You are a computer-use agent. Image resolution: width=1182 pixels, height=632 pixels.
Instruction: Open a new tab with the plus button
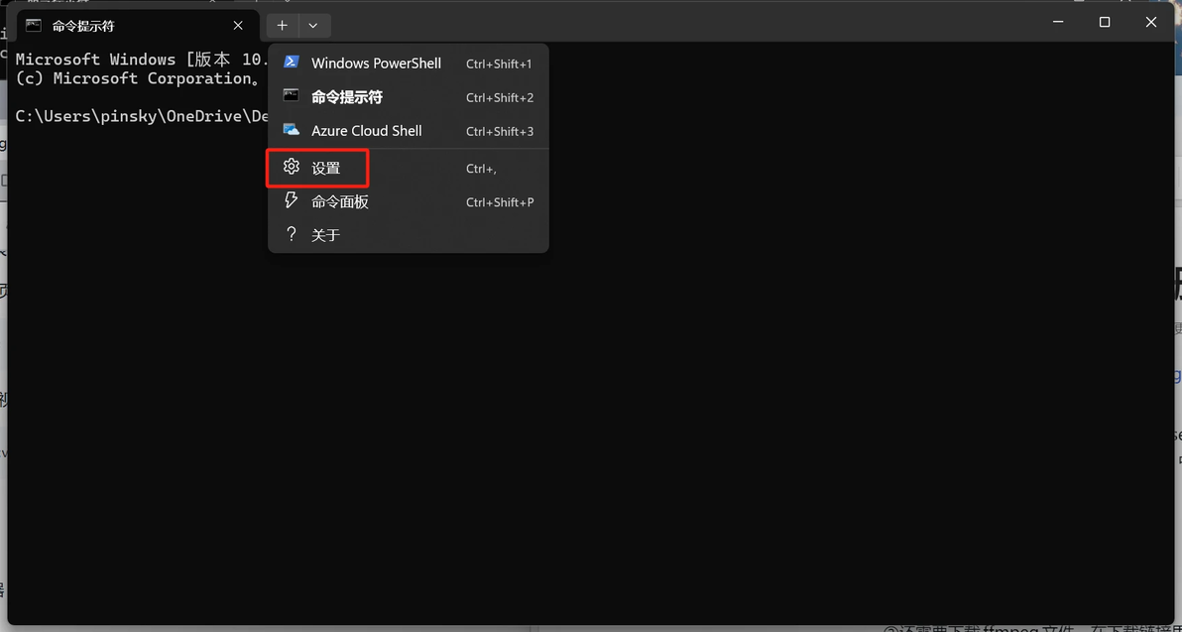283,25
